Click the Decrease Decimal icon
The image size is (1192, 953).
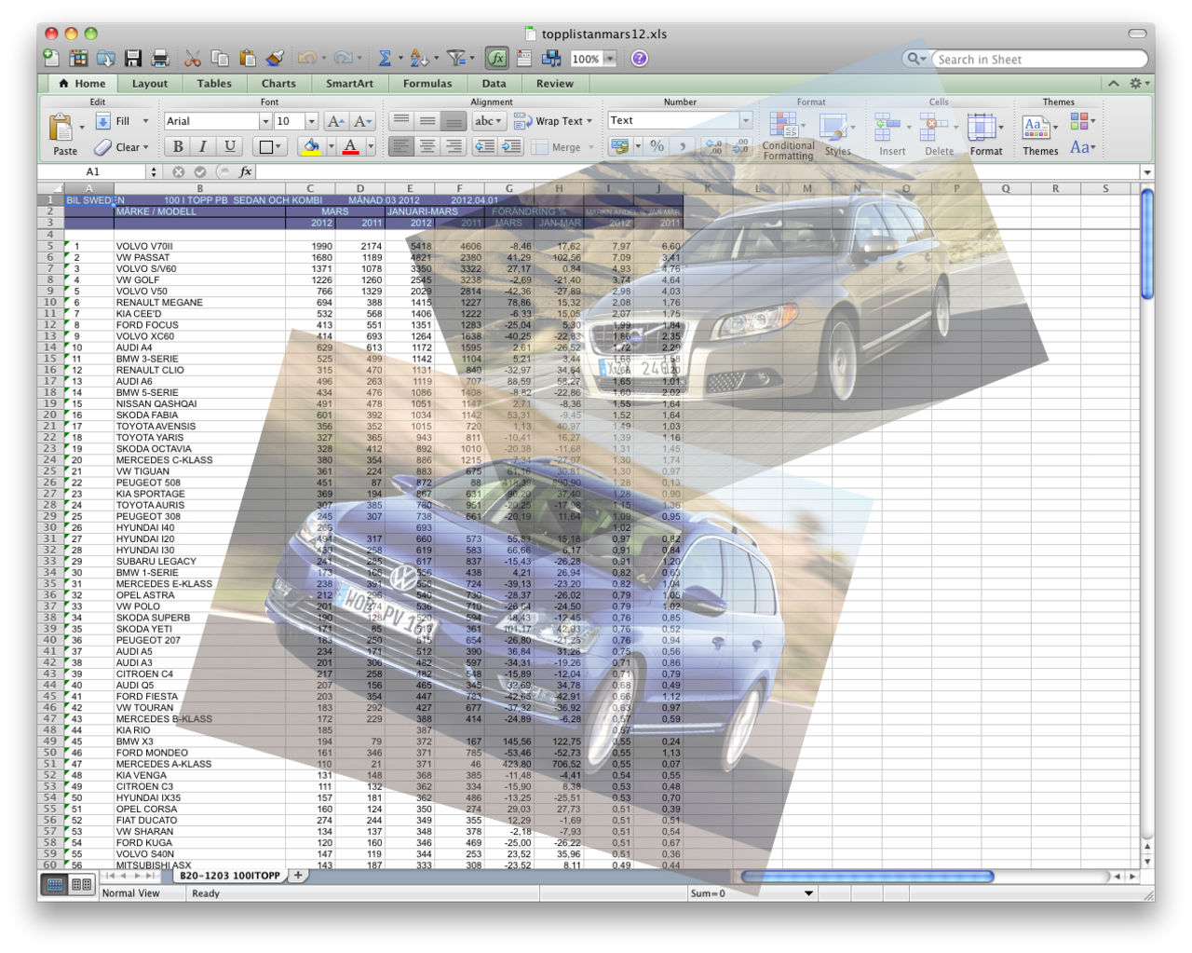pos(740,146)
